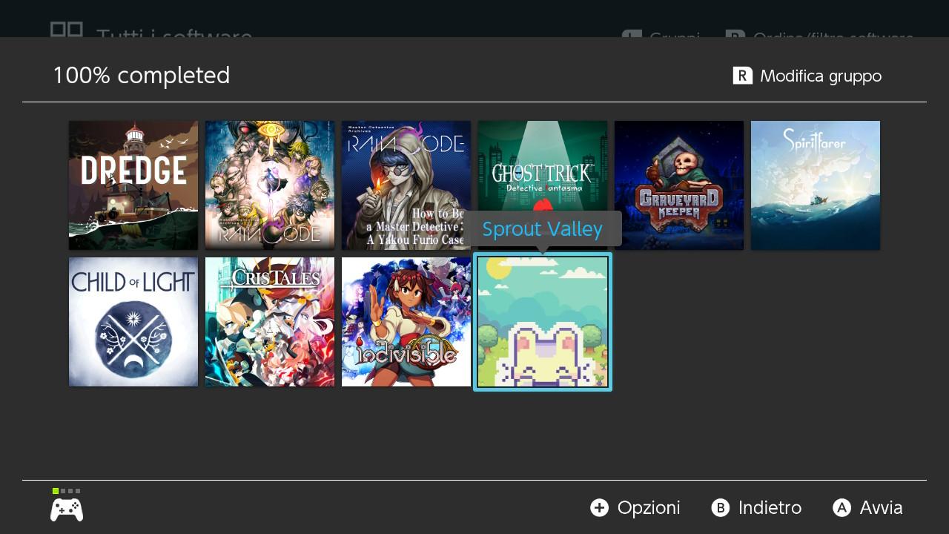The image size is (949, 534).
Task: Click the R button icon beside Modifica gruppo
Action: point(743,76)
